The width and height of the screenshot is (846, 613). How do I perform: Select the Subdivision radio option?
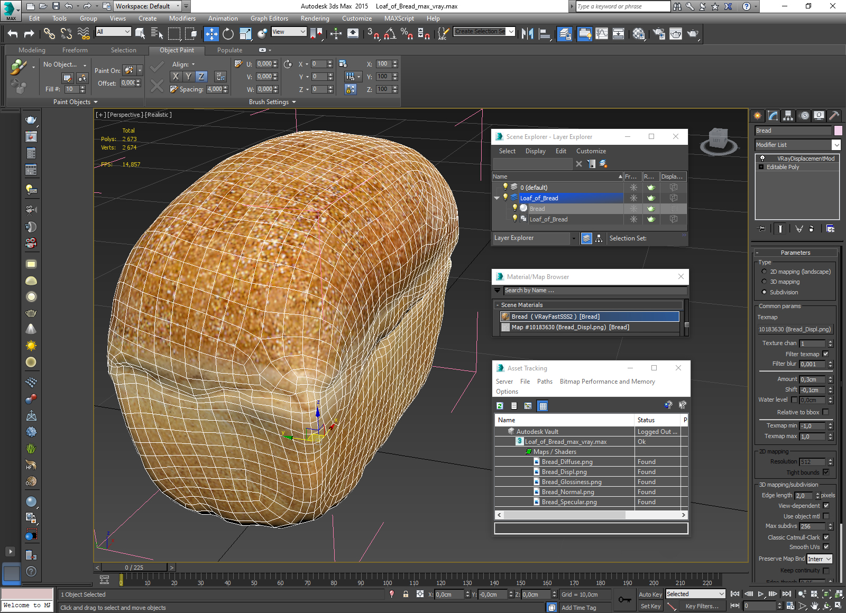(764, 292)
